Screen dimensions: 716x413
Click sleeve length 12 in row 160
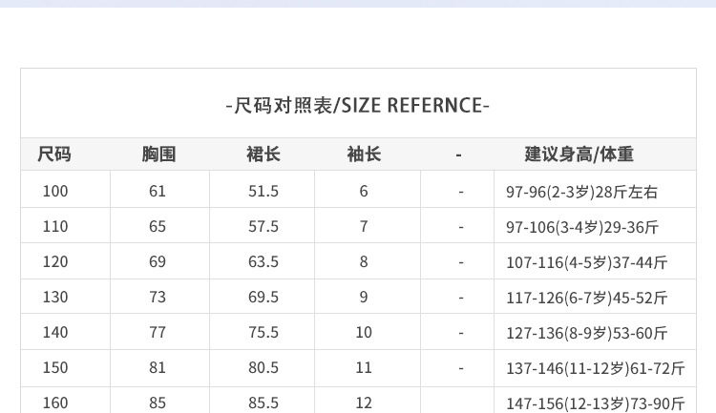point(364,403)
